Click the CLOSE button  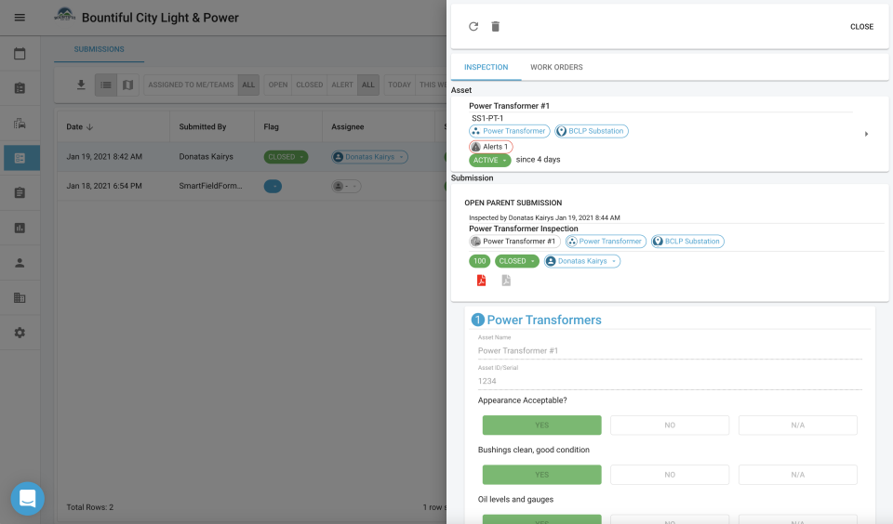(861, 27)
